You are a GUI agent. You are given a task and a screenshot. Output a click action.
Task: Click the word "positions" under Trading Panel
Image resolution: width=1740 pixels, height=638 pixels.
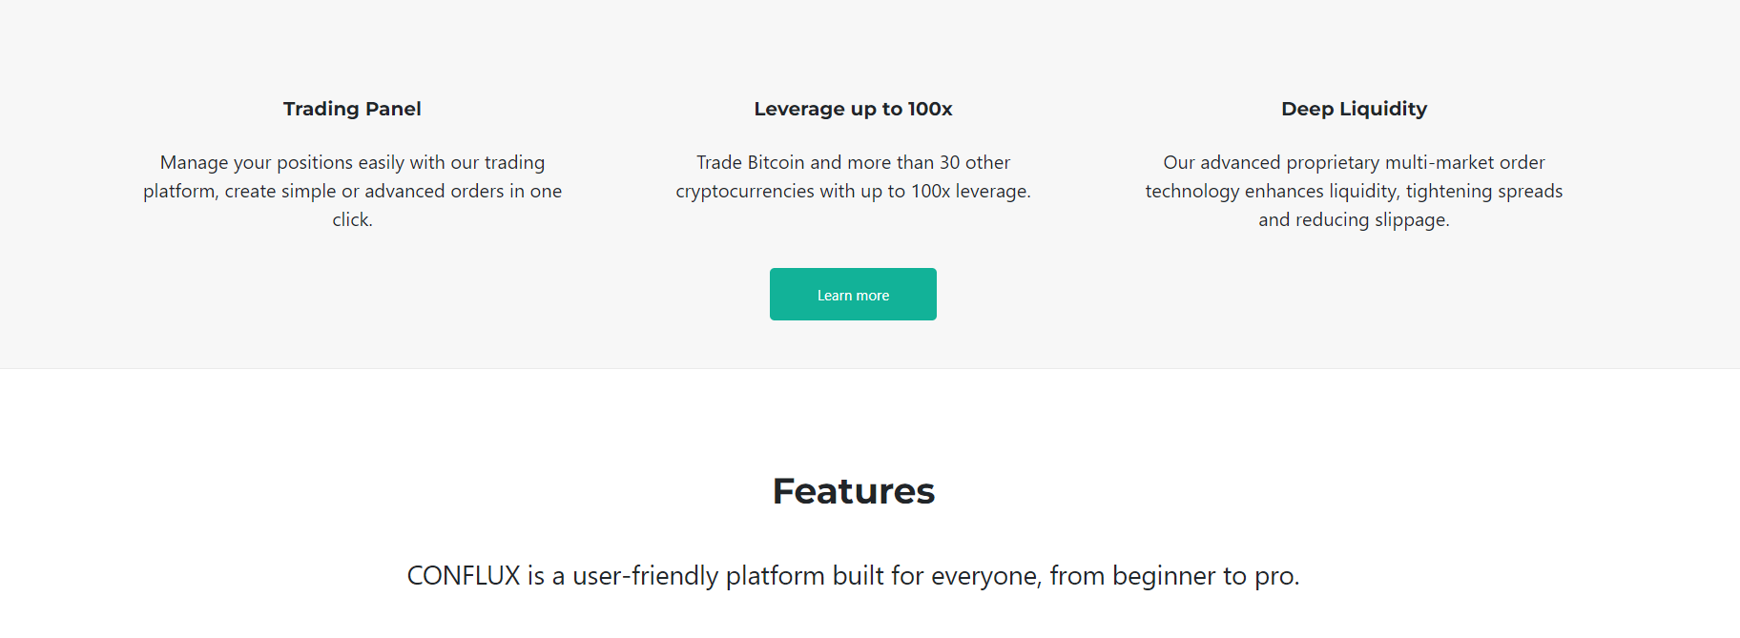tap(314, 163)
